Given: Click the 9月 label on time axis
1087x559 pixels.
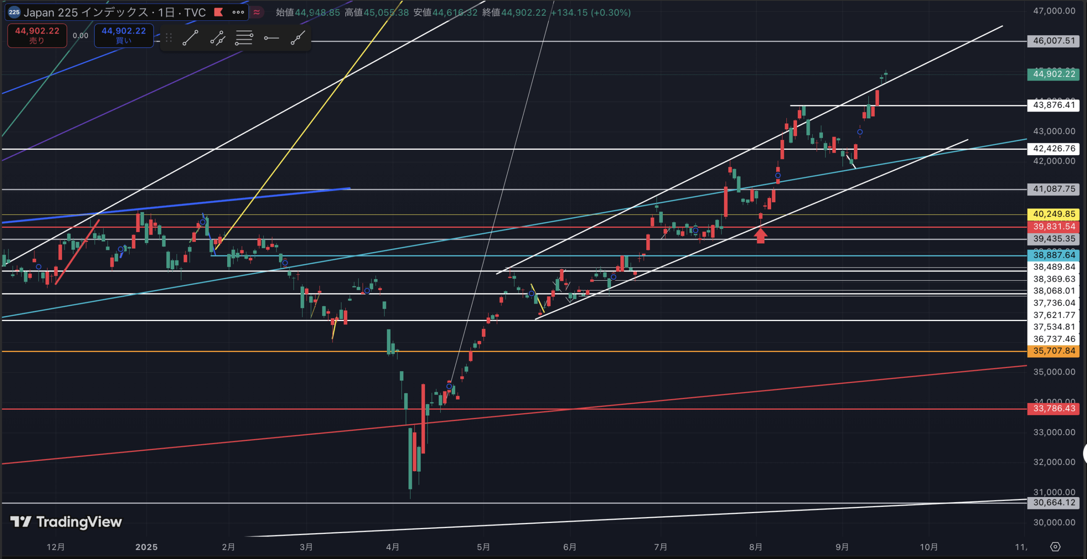Looking at the screenshot, I should (x=842, y=547).
